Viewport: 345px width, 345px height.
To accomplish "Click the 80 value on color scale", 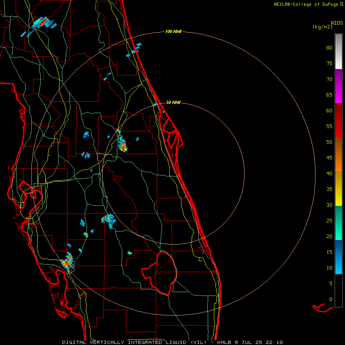I will click(x=329, y=48).
